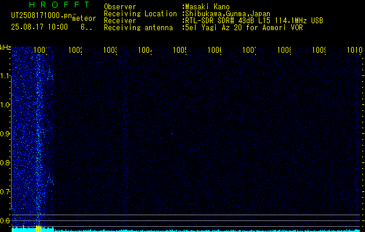
Task: Select the observer name Masaki Kano
Action: 207,7
